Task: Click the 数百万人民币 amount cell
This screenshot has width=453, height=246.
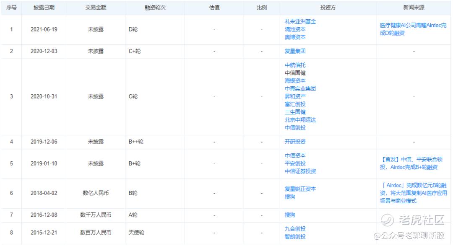Action: pos(96,233)
